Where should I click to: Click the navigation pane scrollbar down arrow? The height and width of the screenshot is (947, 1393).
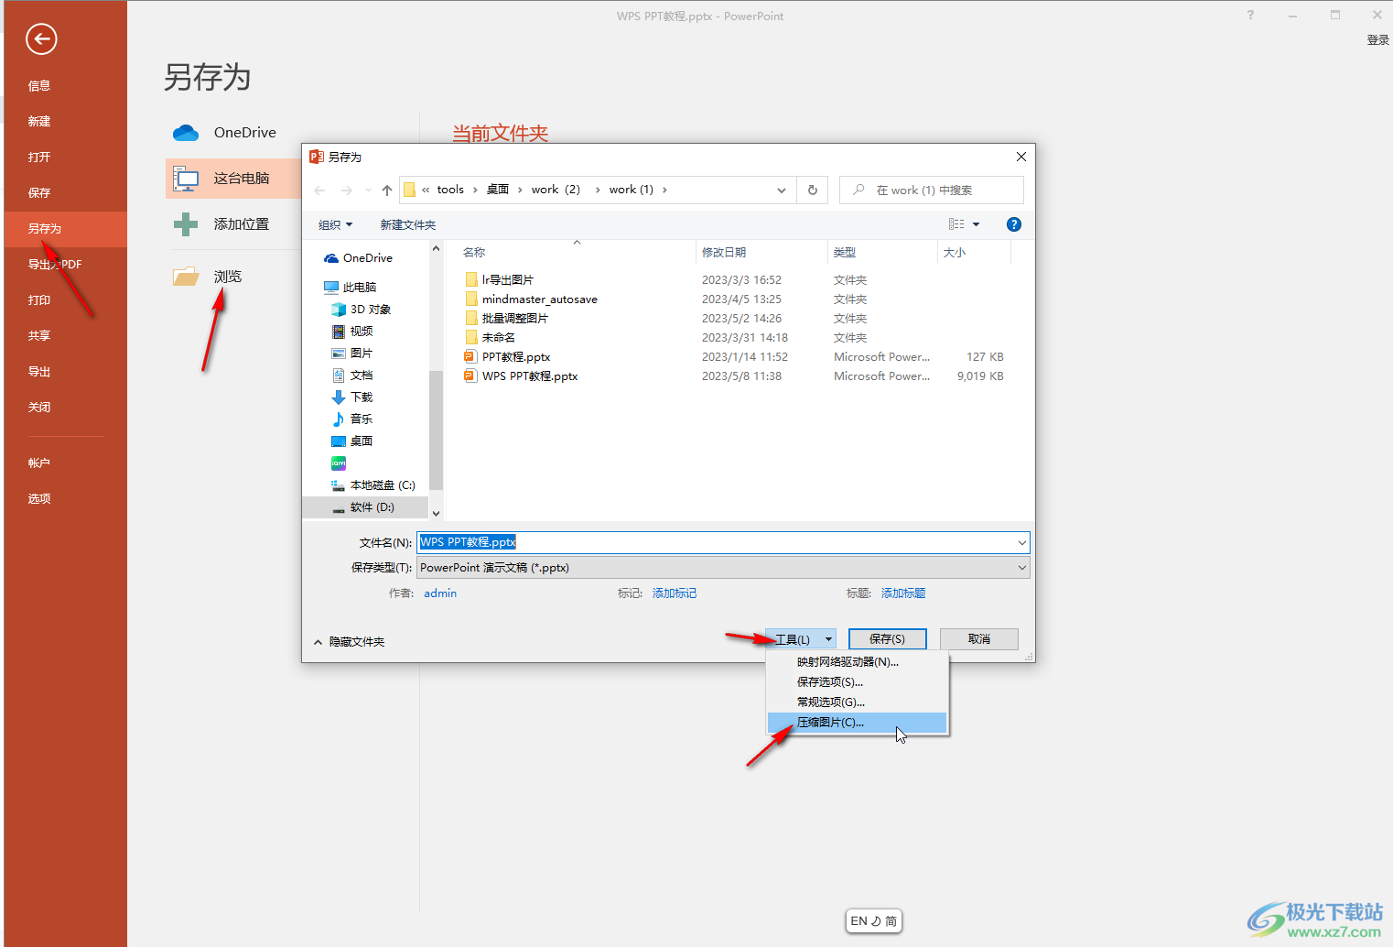[x=436, y=514]
